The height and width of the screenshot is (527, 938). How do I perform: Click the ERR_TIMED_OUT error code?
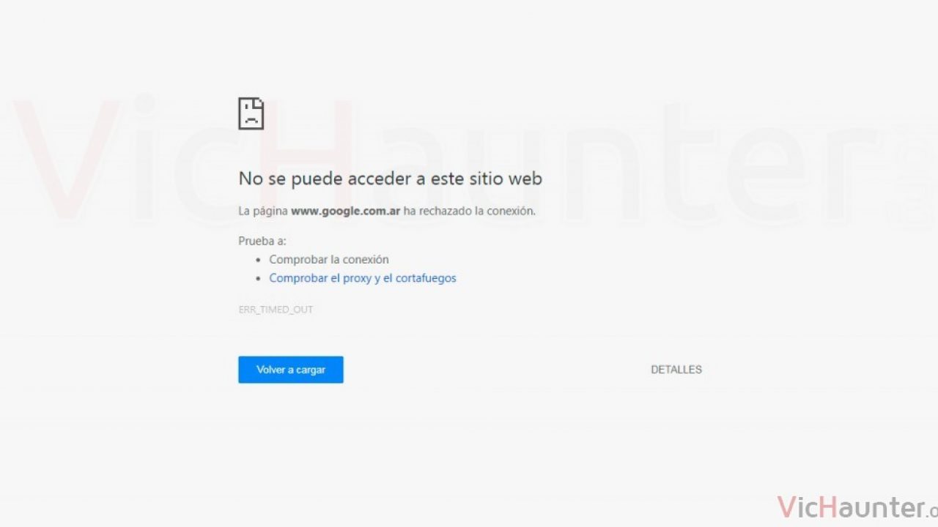[x=276, y=310]
